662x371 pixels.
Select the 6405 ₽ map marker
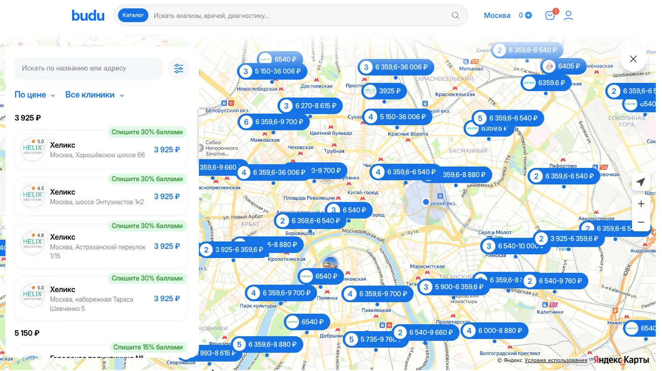(564, 66)
